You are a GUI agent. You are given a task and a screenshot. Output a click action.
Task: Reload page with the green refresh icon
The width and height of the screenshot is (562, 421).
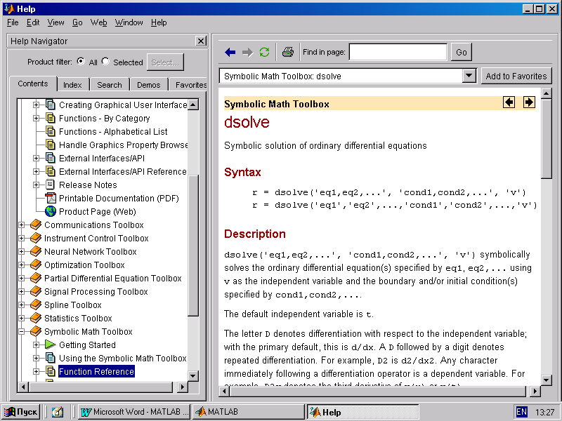coord(264,52)
